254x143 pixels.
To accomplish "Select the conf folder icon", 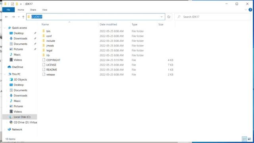I will (x=44, y=36).
